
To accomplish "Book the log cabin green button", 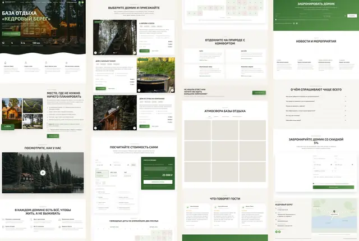I will pos(145,126).
